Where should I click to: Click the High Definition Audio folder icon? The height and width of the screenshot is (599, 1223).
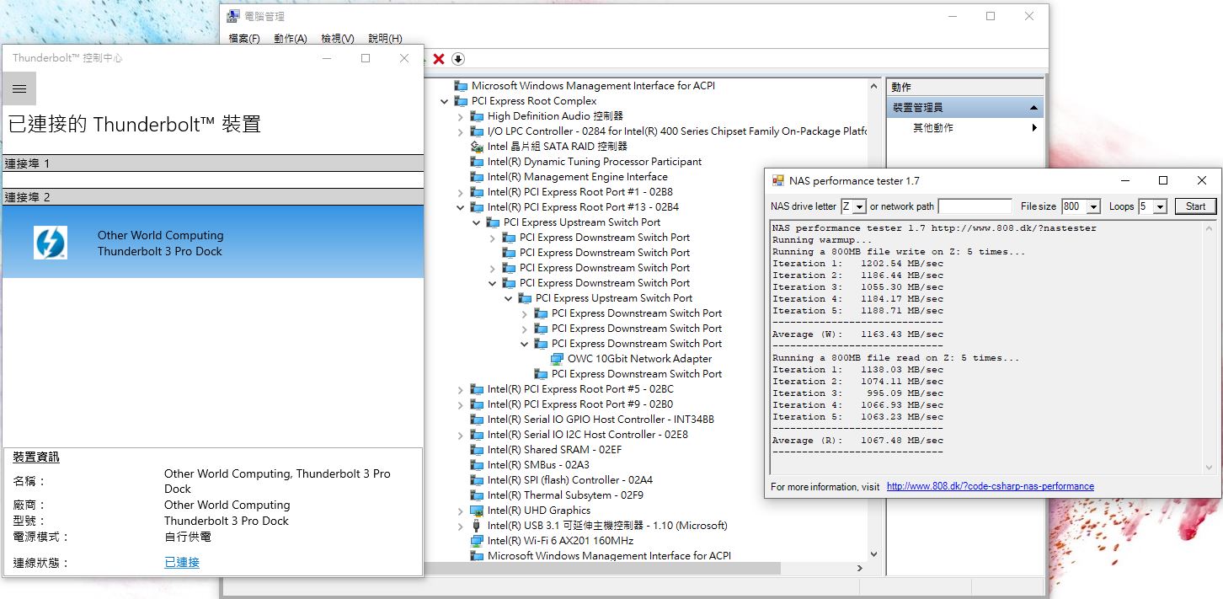[477, 116]
